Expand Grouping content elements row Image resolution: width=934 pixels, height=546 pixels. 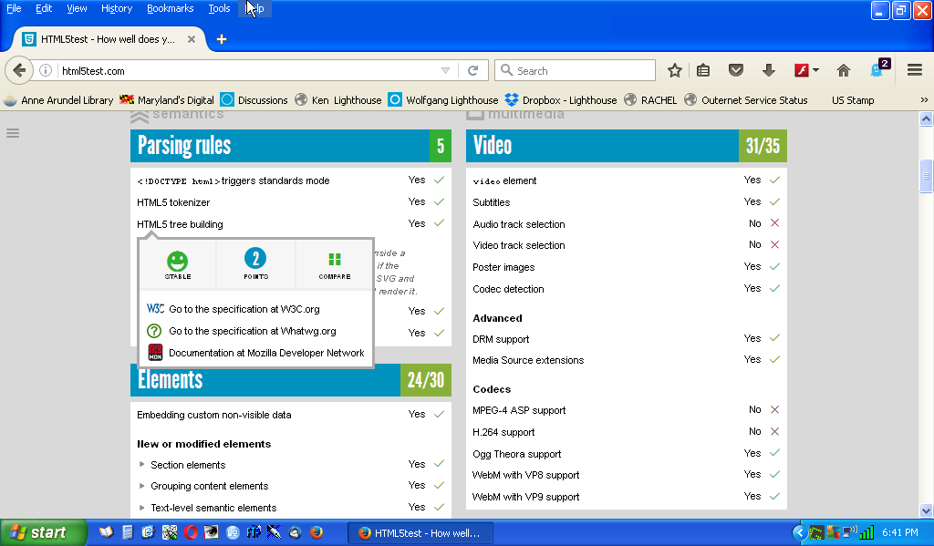click(142, 486)
